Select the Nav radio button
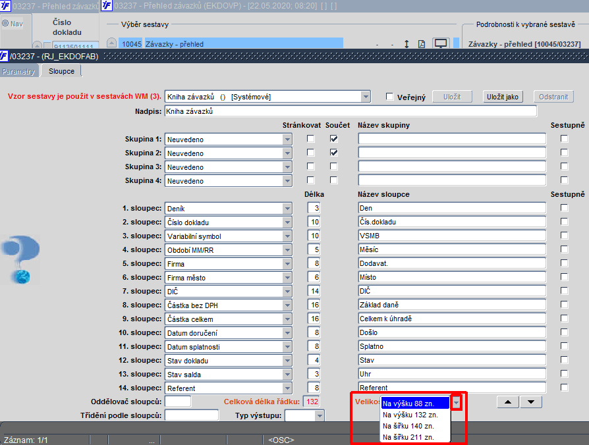 pyautogui.click(x=5, y=23)
